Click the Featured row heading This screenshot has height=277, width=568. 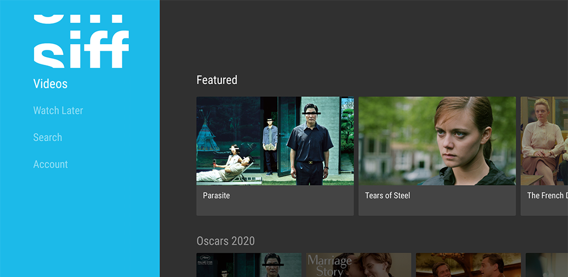pyautogui.click(x=217, y=80)
